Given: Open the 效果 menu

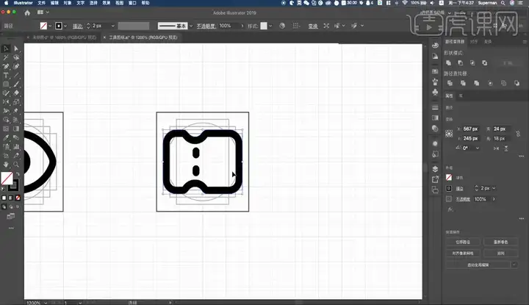Looking at the screenshot, I should coord(107,3).
